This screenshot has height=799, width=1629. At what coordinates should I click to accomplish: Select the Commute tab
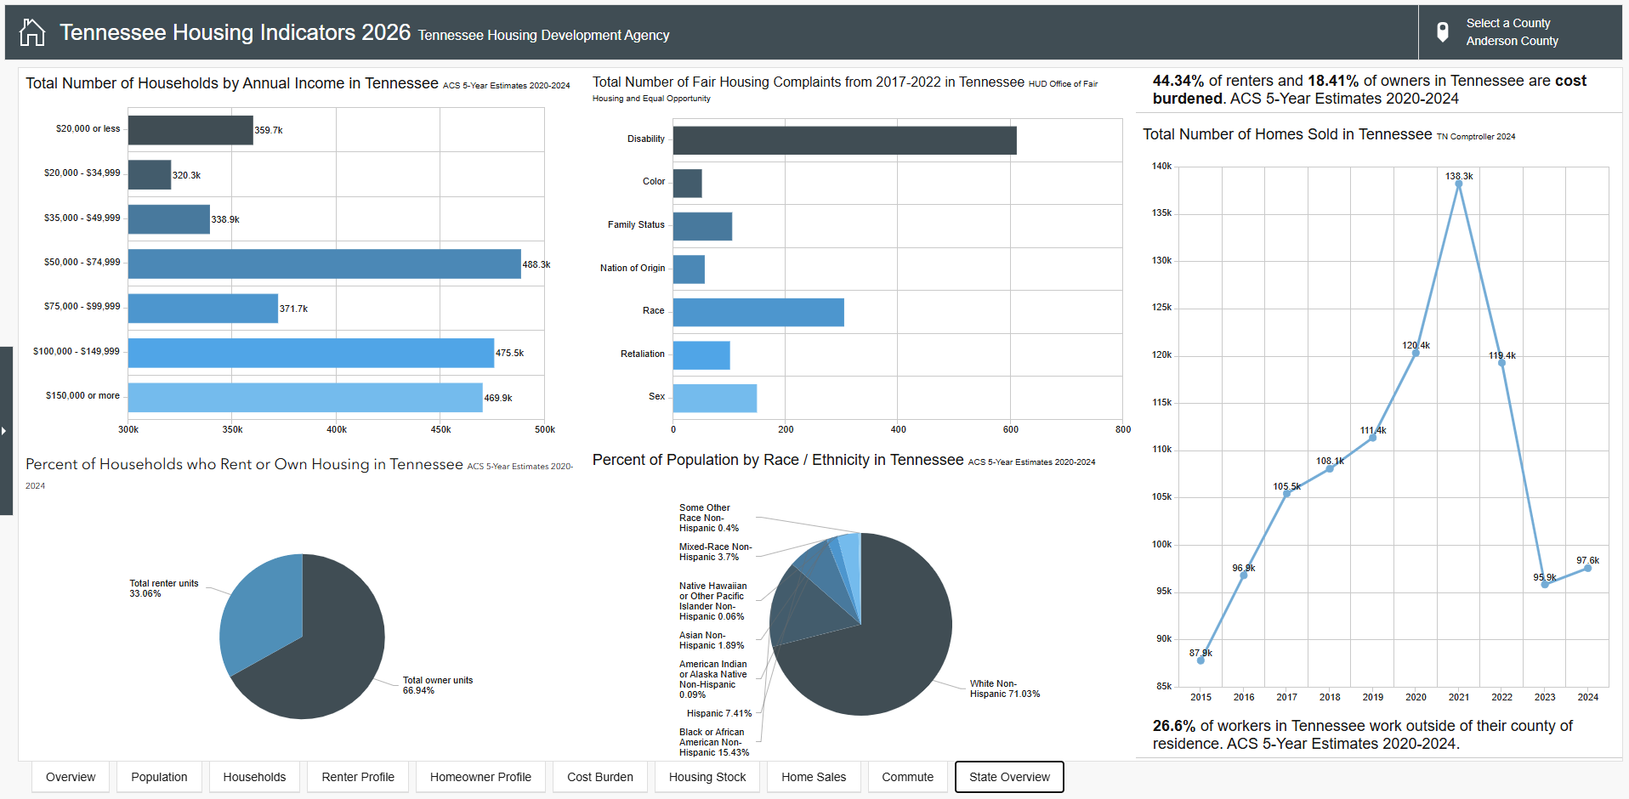(x=907, y=777)
